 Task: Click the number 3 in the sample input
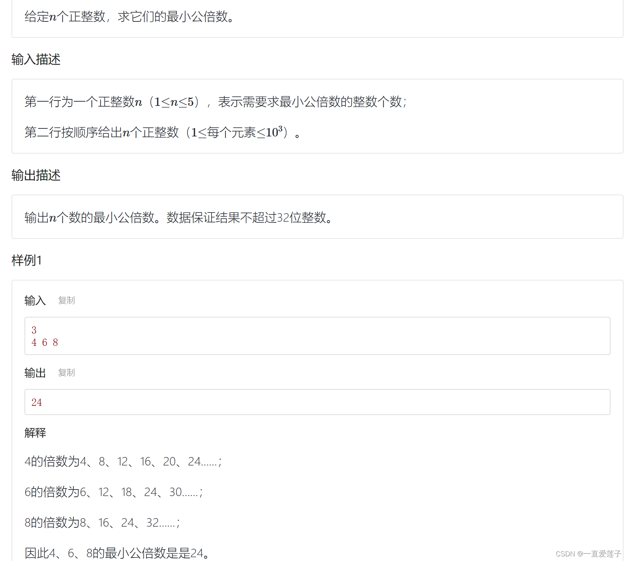click(x=34, y=330)
